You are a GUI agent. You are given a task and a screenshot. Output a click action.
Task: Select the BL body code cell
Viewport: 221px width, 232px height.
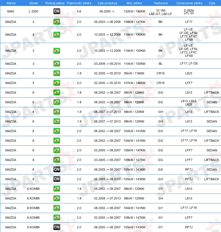[x=161, y=64]
